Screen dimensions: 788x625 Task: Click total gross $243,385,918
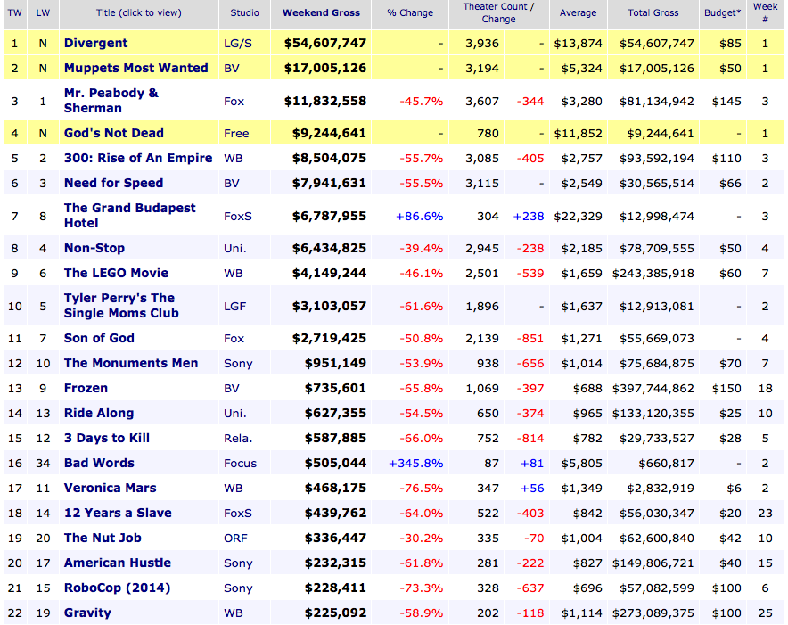click(x=653, y=274)
